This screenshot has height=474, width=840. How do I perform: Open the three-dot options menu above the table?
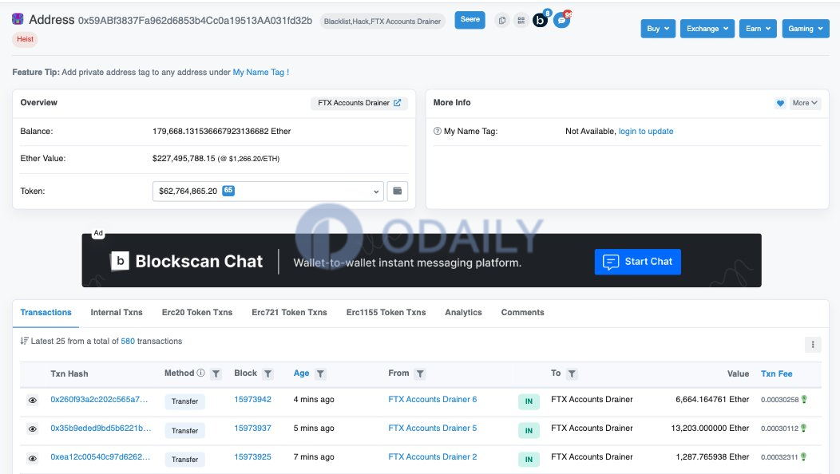(813, 345)
